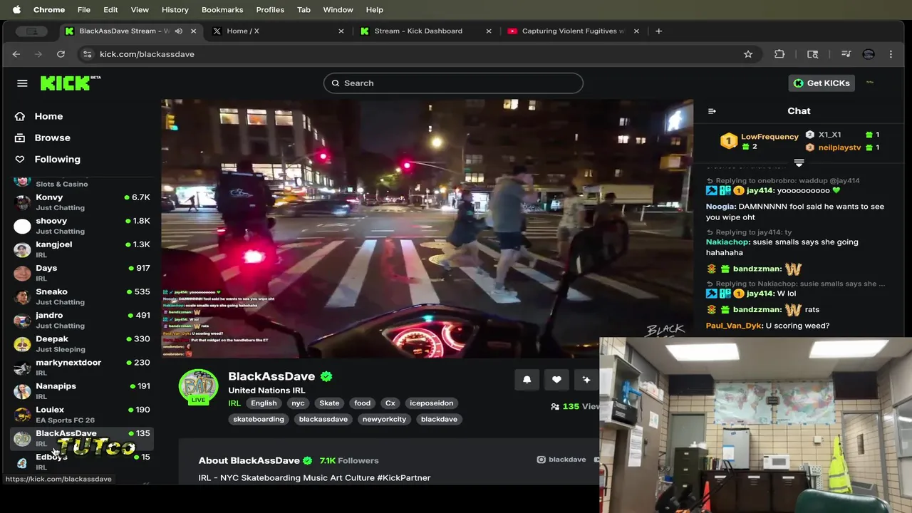
Task: Open the Profiles menu
Action: pos(270,9)
